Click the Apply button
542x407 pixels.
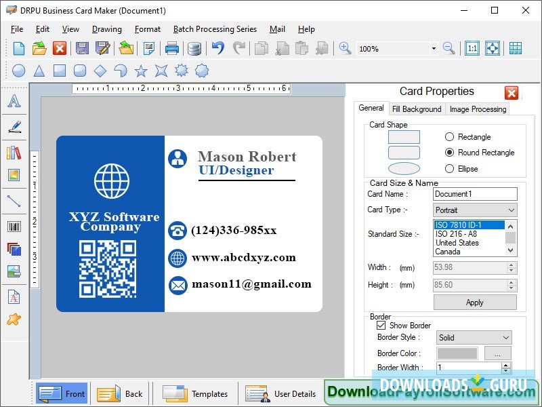(475, 303)
